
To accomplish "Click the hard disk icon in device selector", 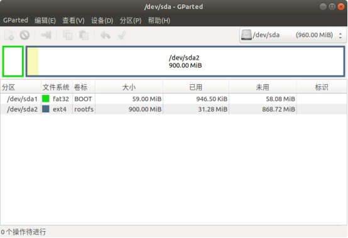I will (x=246, y=35).
